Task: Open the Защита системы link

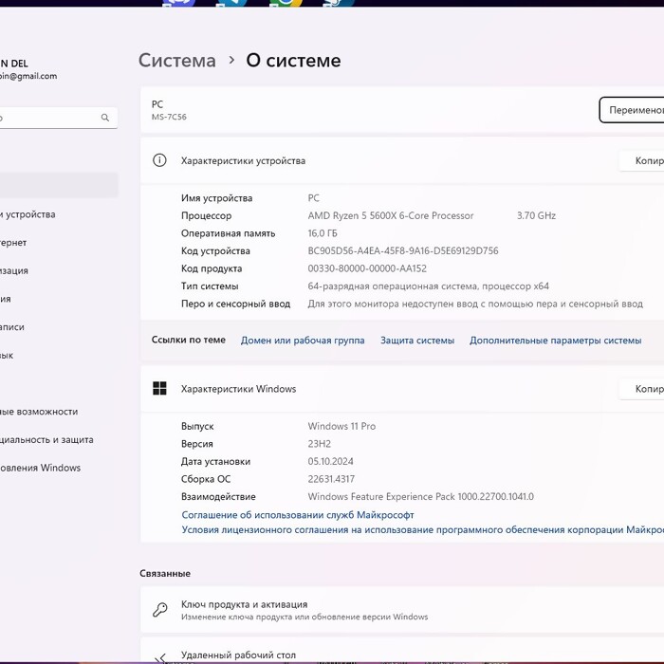Action: [x=417, y=340]
